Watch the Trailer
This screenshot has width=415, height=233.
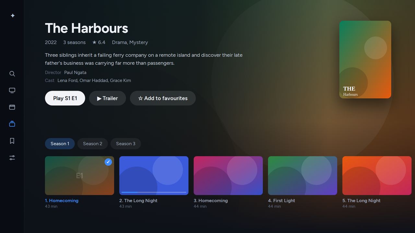click(107, 98)
